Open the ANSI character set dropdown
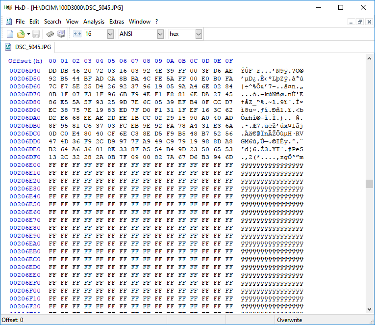Screen dimensions: 375x325 click(160, 34)
